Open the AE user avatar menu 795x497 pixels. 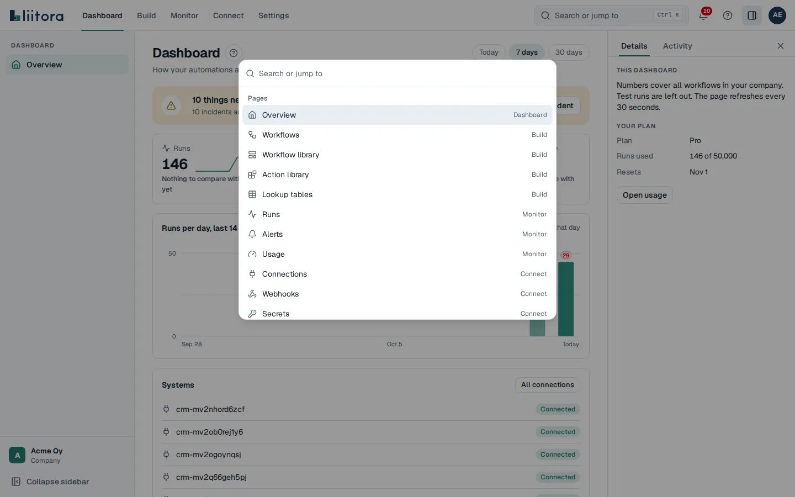pyautogui.click(x=777, y=15)
